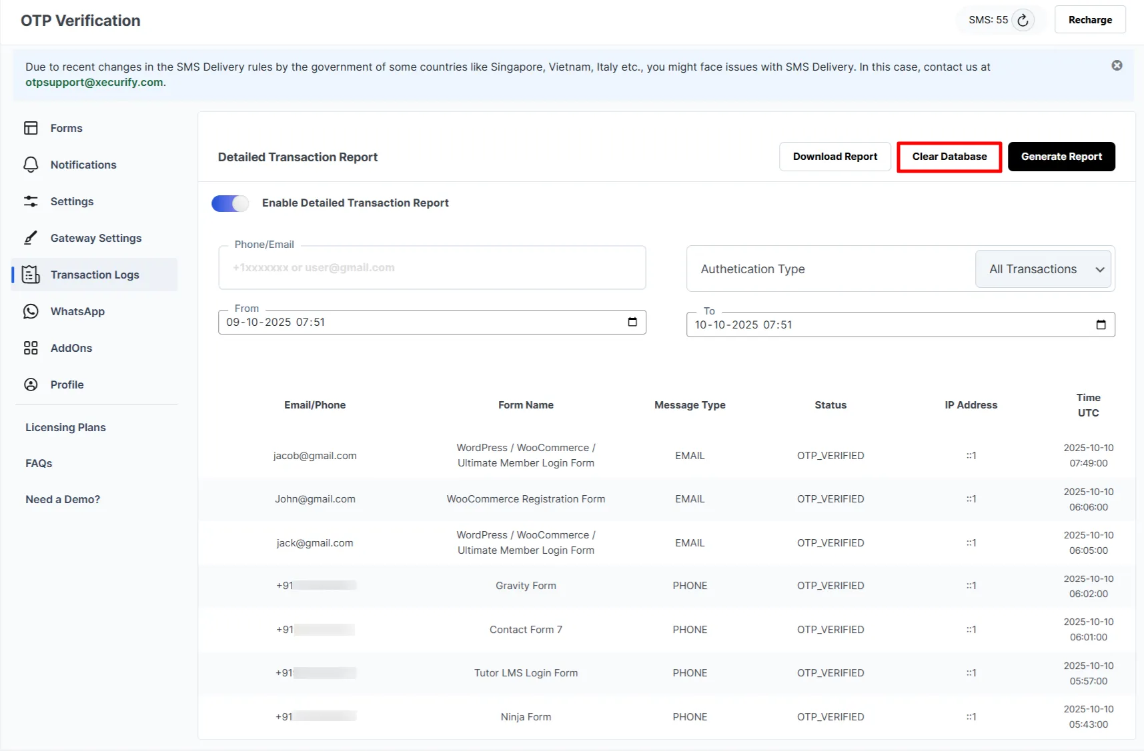1144x751 pixels.
Task: Click the Profile avatar icon
Action: [31, 384]
